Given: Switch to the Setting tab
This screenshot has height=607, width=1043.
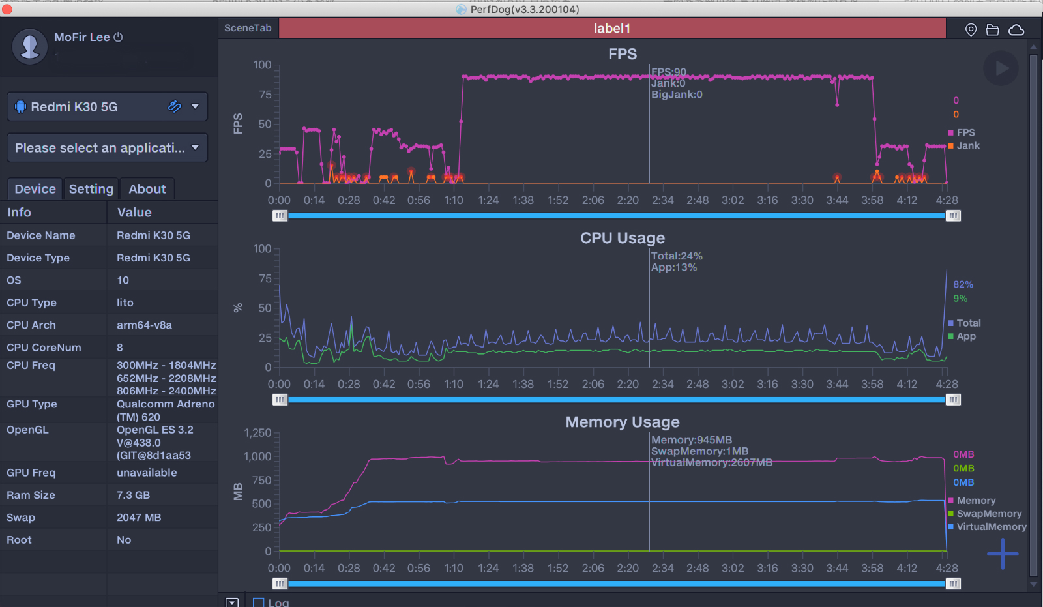Looking at the screenshot, I should pos(91,189).
